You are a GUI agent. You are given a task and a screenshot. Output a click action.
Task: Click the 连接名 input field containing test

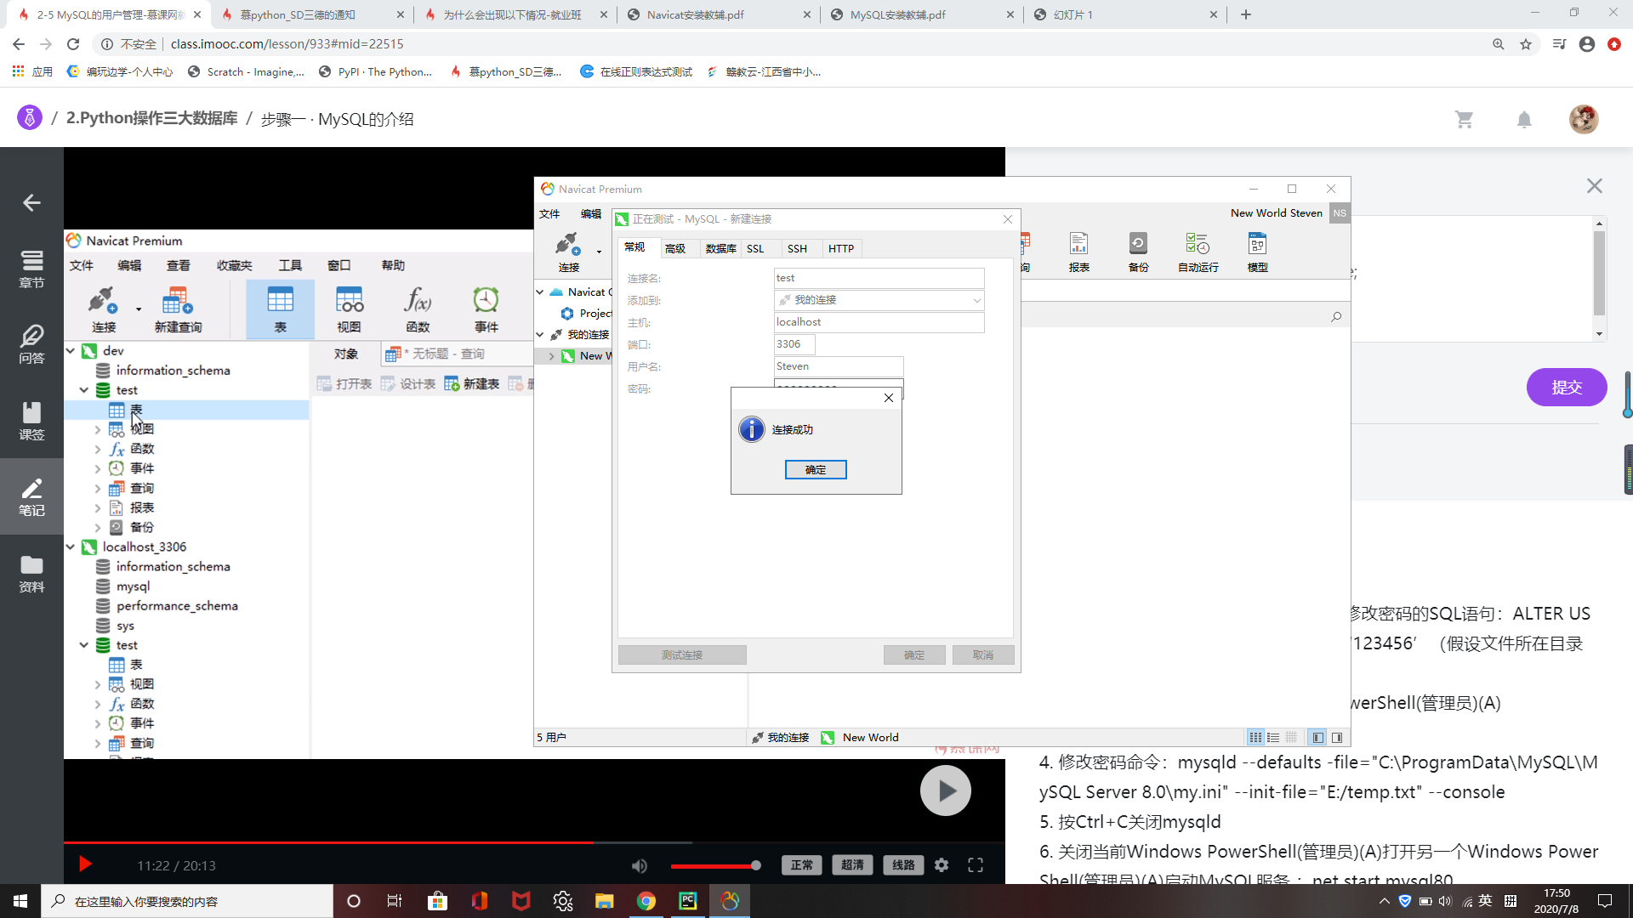click(x=879, y=278)
